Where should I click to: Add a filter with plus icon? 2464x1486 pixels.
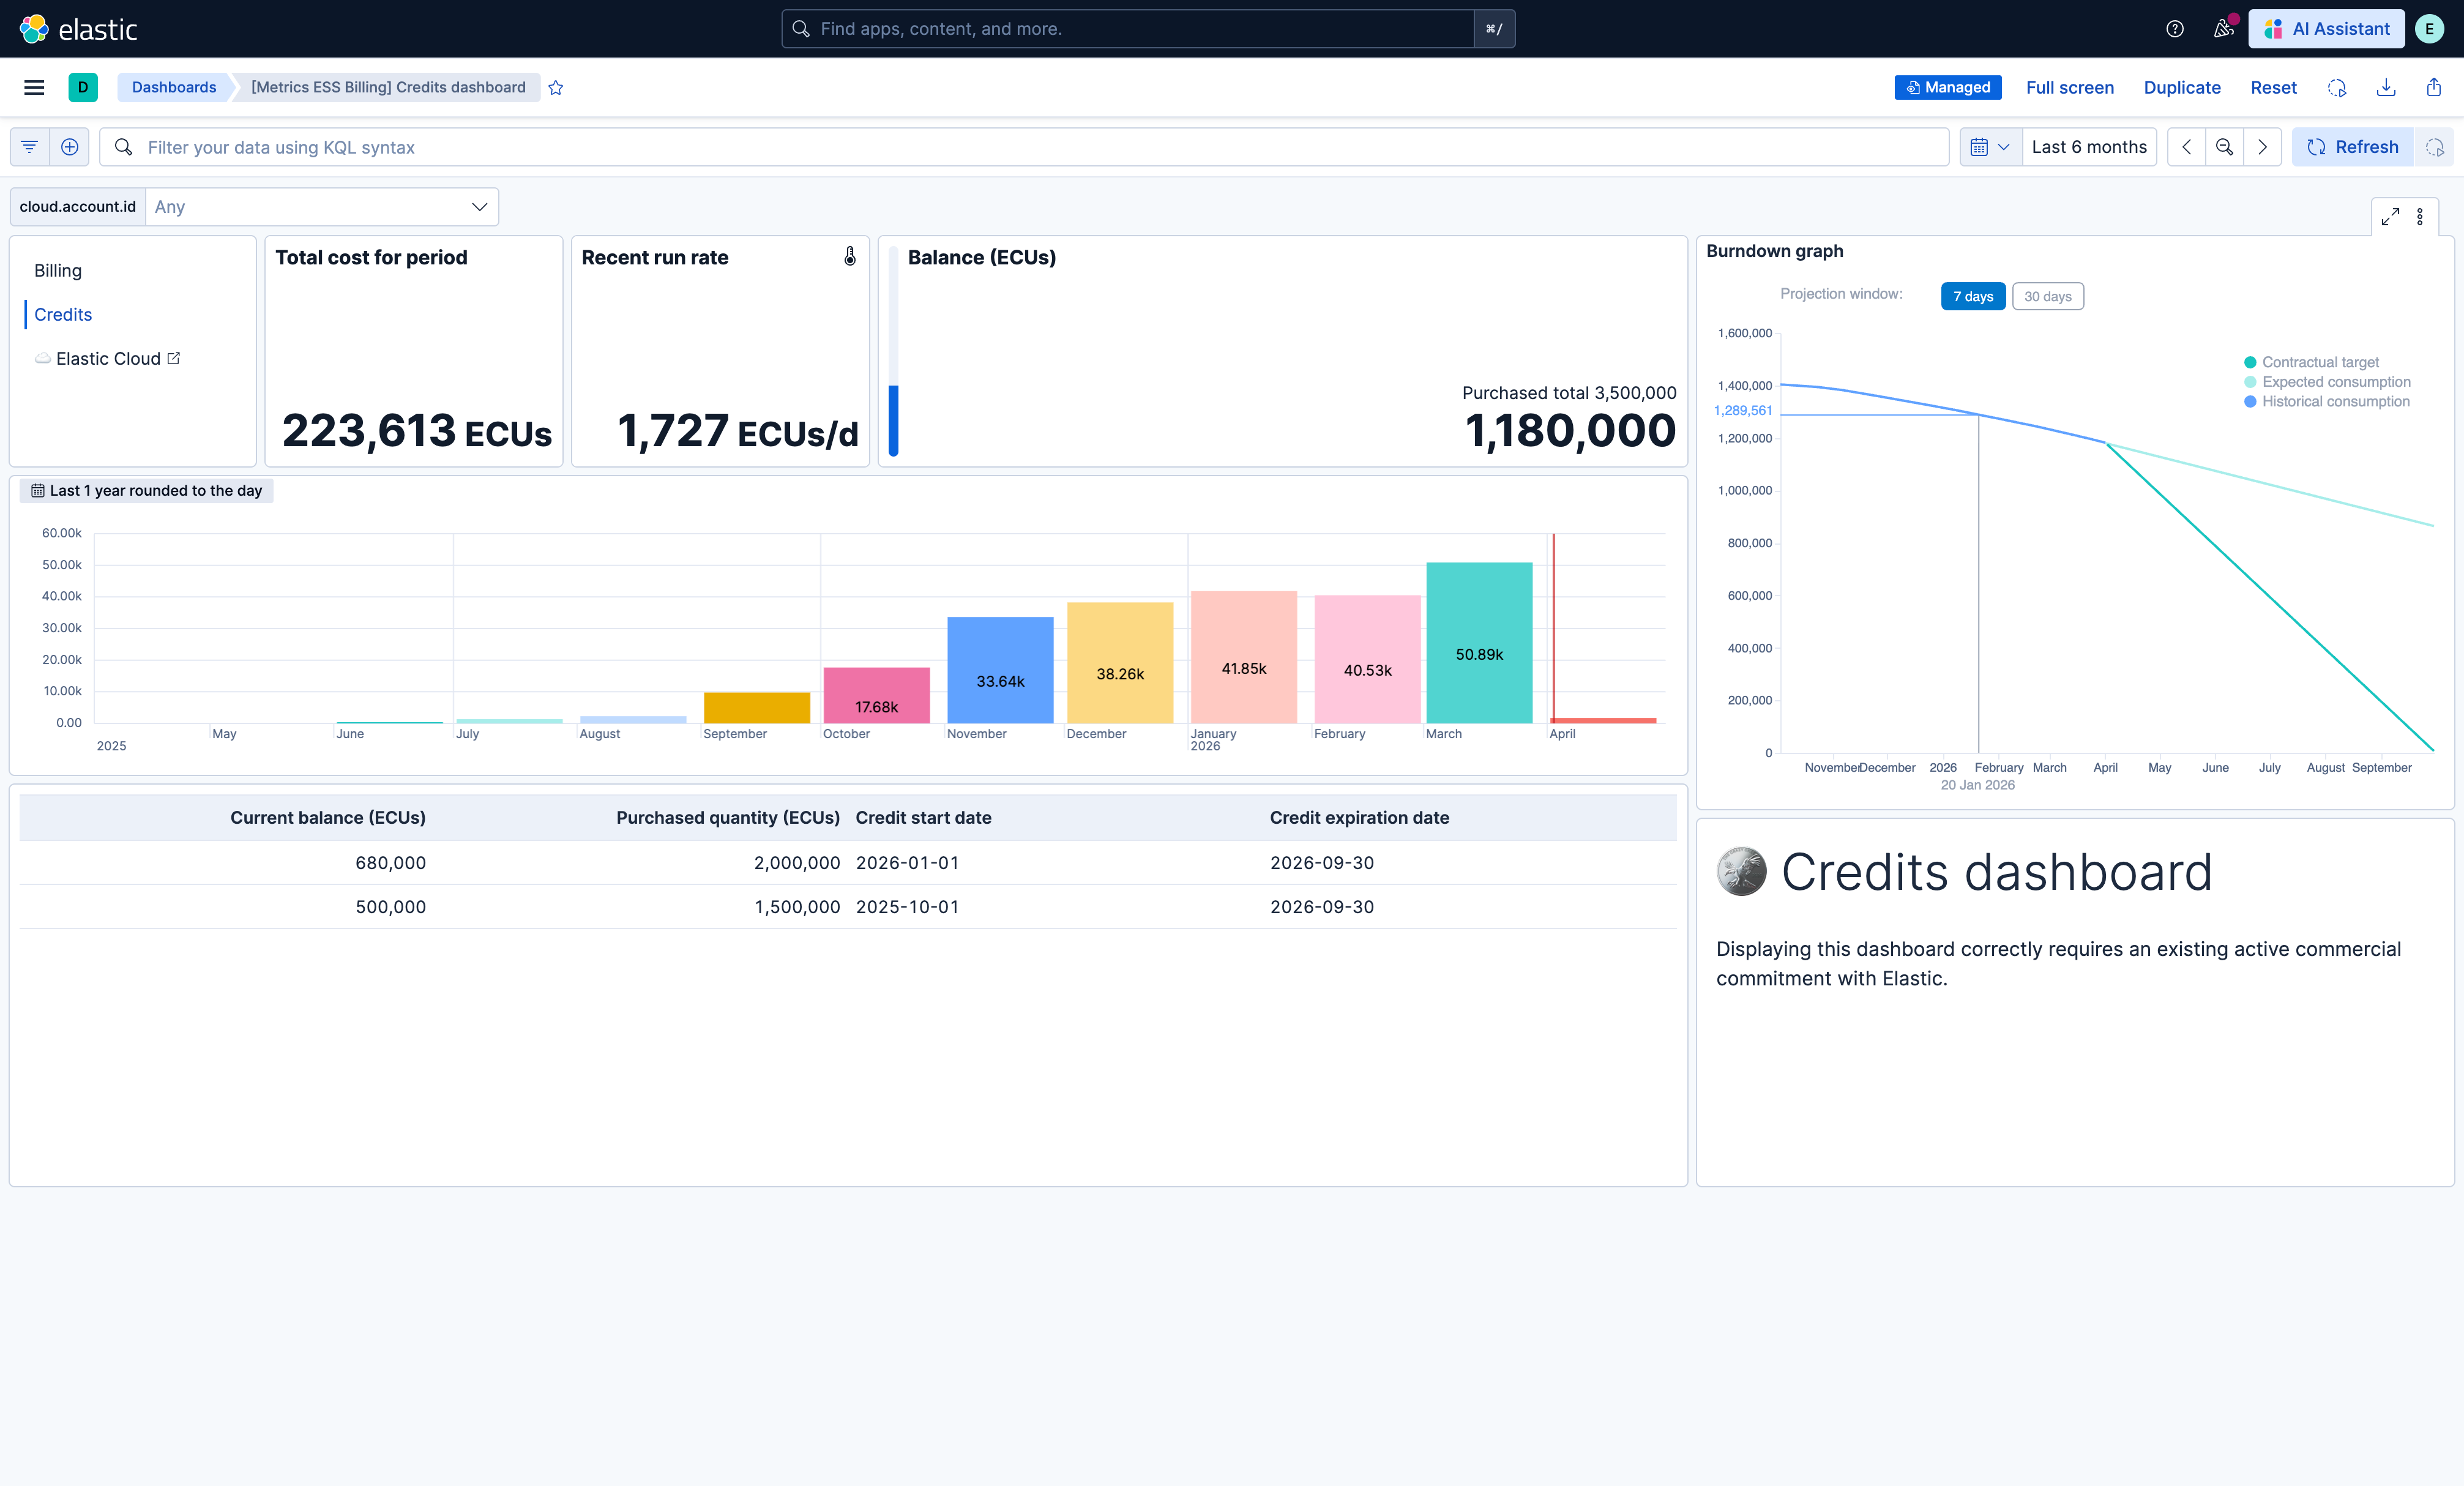click(x=70, y=147)
